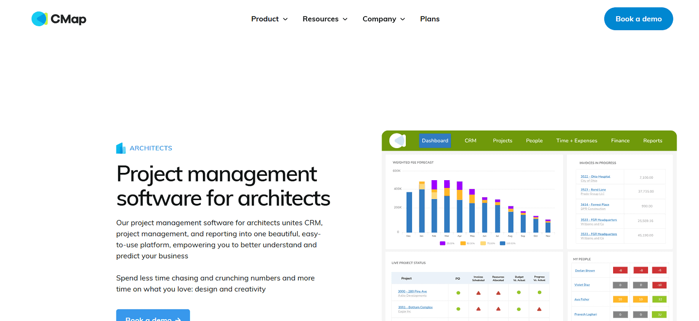Viewport: 699px width, 321px height.
Task: Click the green 32 badge beside Ava Fisher
Action: pos(659,299)
